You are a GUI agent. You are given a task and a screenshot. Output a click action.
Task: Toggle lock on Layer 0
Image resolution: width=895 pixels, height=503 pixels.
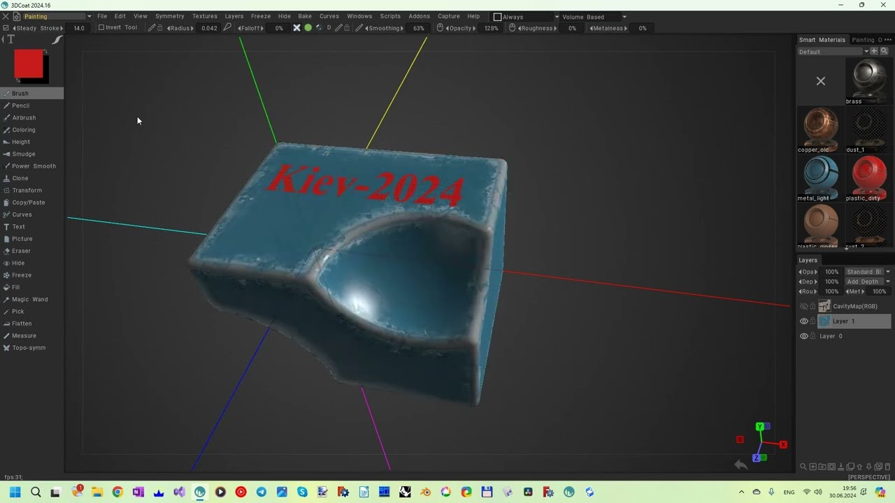[x=812, y=336]
